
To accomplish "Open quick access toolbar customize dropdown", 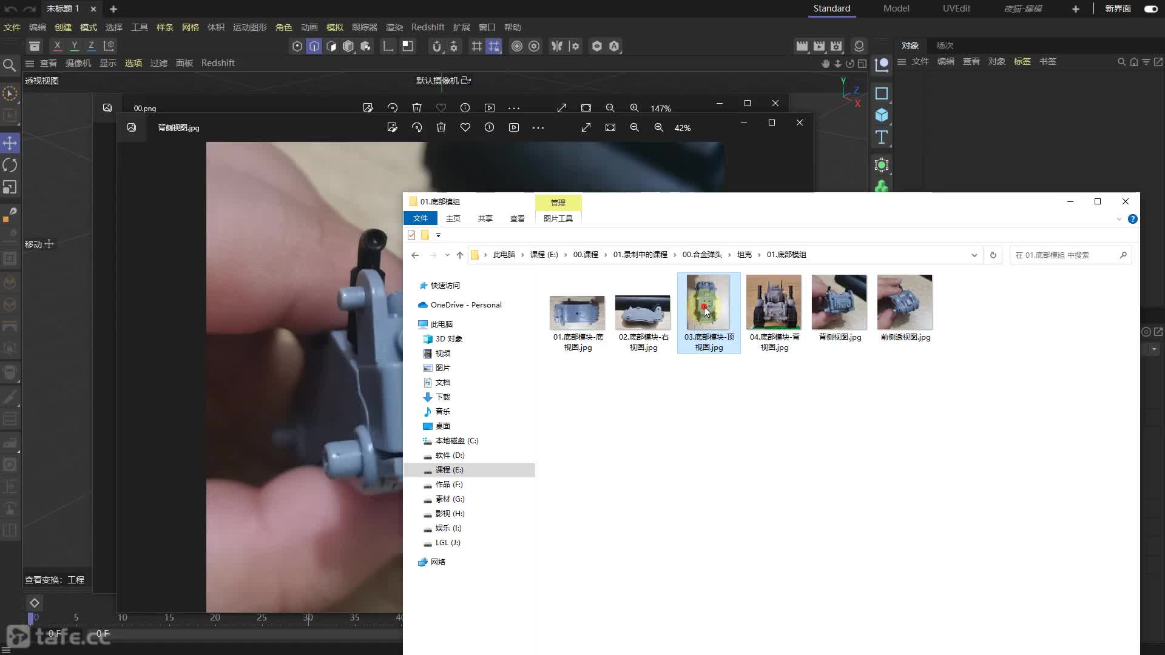I will click(x=438, y=235).
